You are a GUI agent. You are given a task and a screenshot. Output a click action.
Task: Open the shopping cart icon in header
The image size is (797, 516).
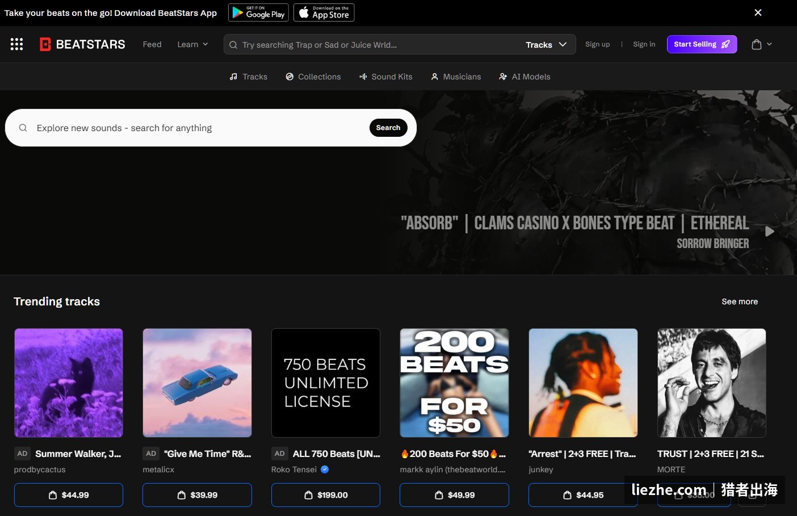point(756,44)
